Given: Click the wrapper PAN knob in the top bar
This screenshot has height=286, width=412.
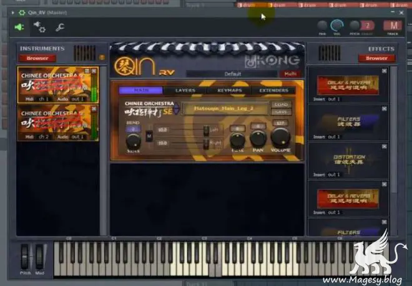Looking at the screenshot, I should [322, 26].
